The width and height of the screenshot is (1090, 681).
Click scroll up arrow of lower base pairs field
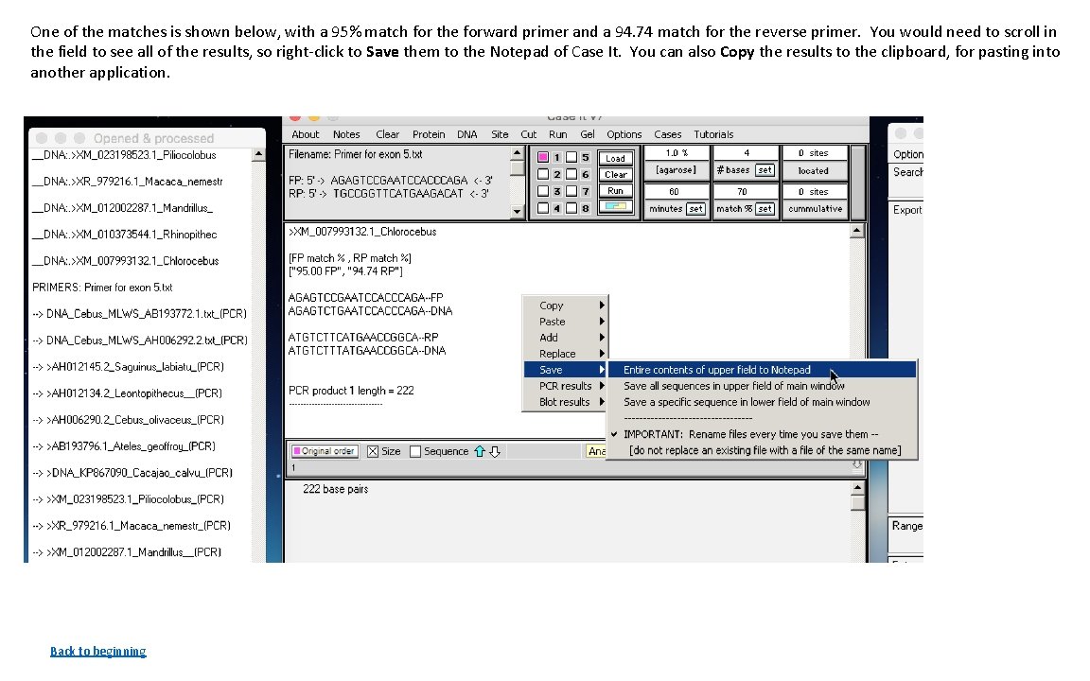[x=857, y=488]
